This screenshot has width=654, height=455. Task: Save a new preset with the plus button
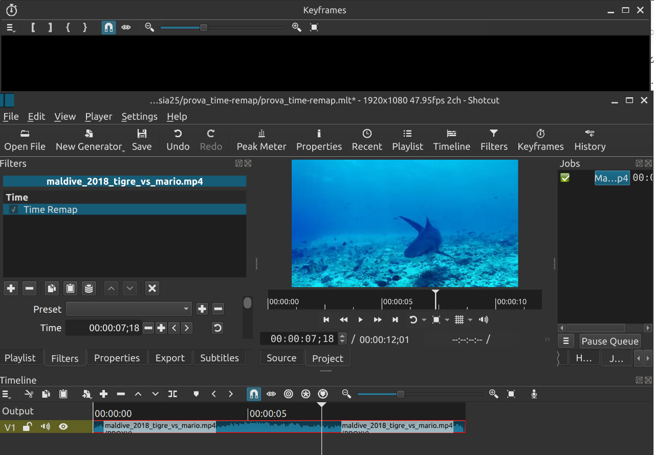coord(202,309)
